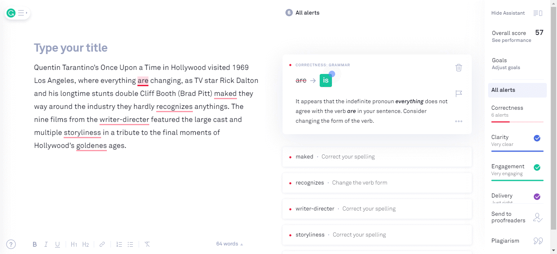The height and width of the screenshot is (254, 557).
Task: Open Overall score performance
Action: click(x=517, y=36)
